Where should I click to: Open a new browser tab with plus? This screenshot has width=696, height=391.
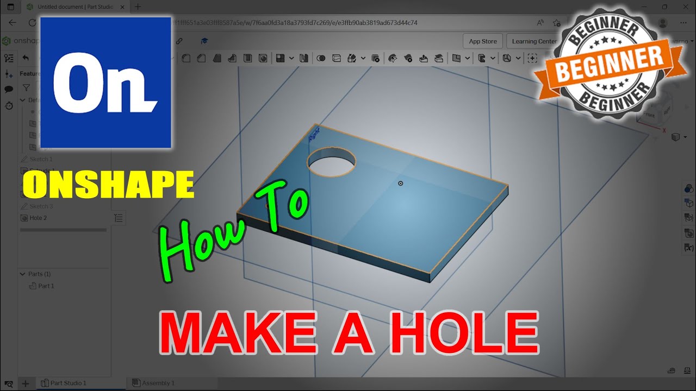(x=138, y=7)
